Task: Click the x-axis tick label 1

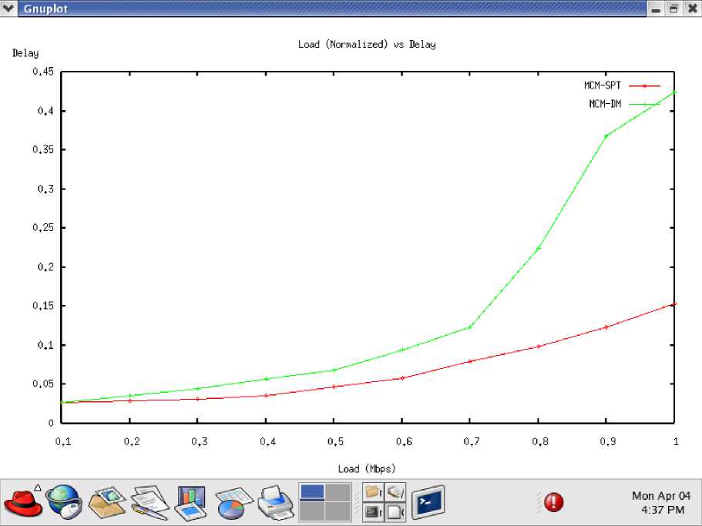Action: click(676, 441)
